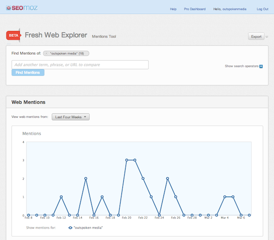Click the Mentions chart title
Image resolution: width=274 pixels, height=240 pixels.
point(32,134)
